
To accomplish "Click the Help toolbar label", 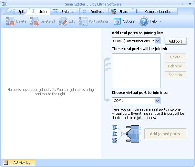I will pyautogui.click(x=153, y=21).
